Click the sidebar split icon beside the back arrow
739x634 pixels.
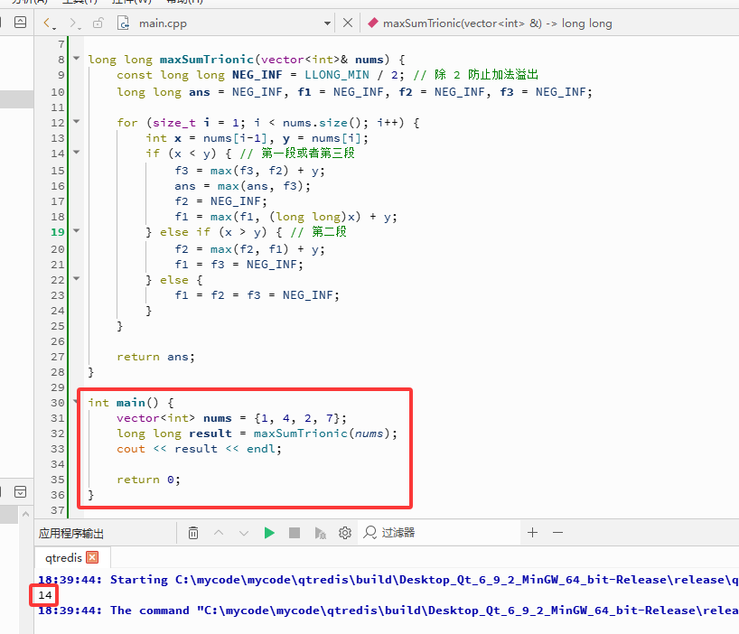point(20,23)
